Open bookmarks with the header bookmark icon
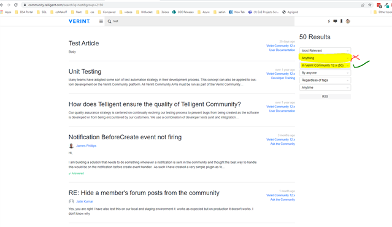392x227 pixels. (341, 21)
